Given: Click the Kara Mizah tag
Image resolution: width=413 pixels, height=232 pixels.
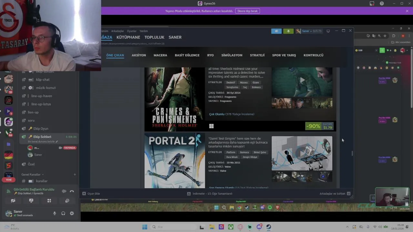Looking at the screenshot, I should point(232,157).
